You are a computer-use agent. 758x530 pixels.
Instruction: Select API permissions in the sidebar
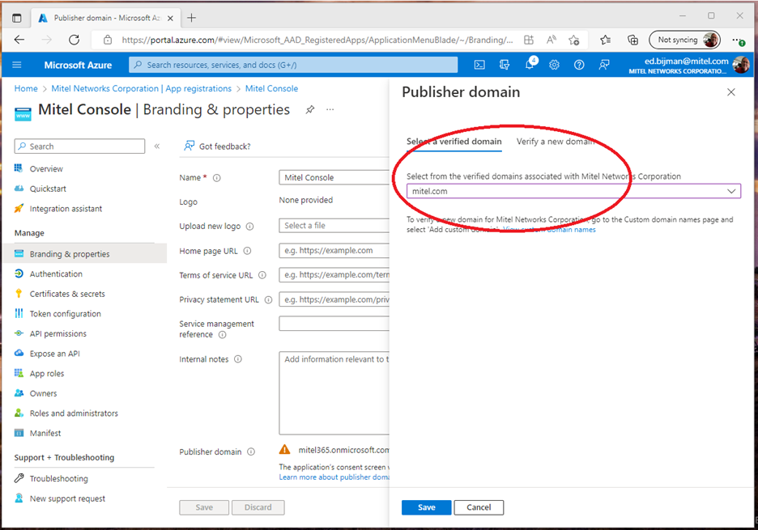(57, 333)
